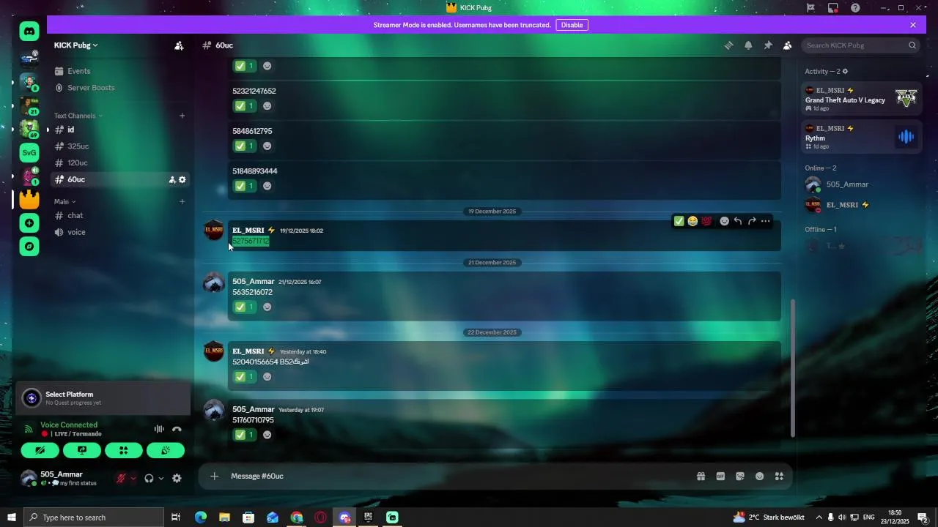Collapse the Text Channels category
This screenshot has height=527, width=938.
click(78, 116)
